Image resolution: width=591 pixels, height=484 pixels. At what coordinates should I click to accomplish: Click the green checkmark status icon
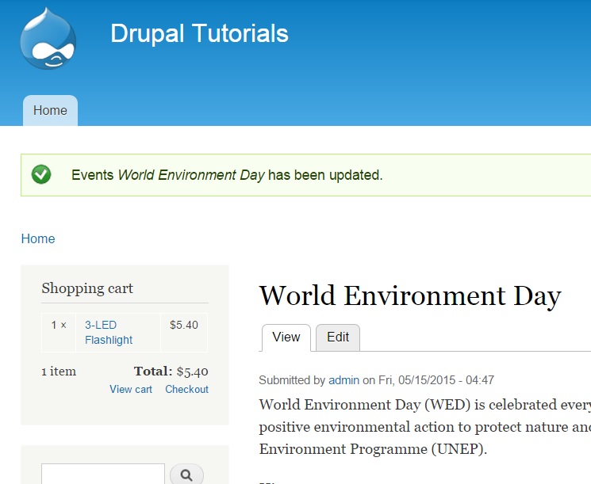click(x=41, y=174)
